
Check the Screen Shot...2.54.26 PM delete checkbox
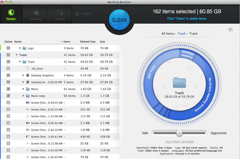pos(8,150)
